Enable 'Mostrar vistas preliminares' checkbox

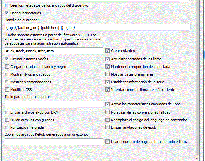(108, 74)
